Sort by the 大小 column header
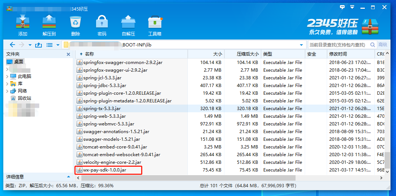 pyautogui.click(x=218, y=54)
